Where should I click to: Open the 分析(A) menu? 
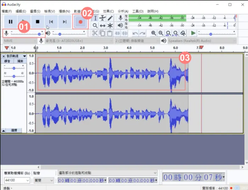(x=123, y=11)
